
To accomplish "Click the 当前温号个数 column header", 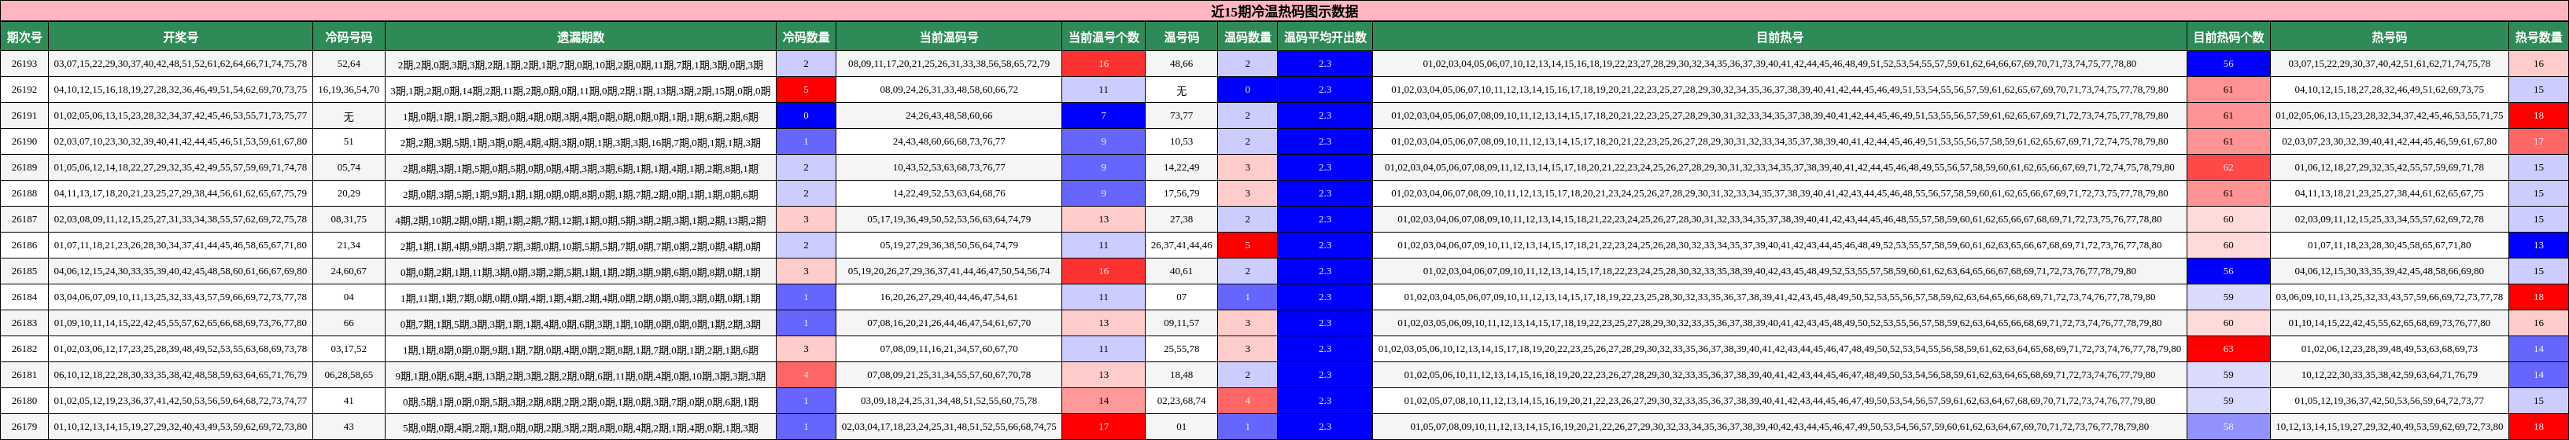I will [1103, 37].
